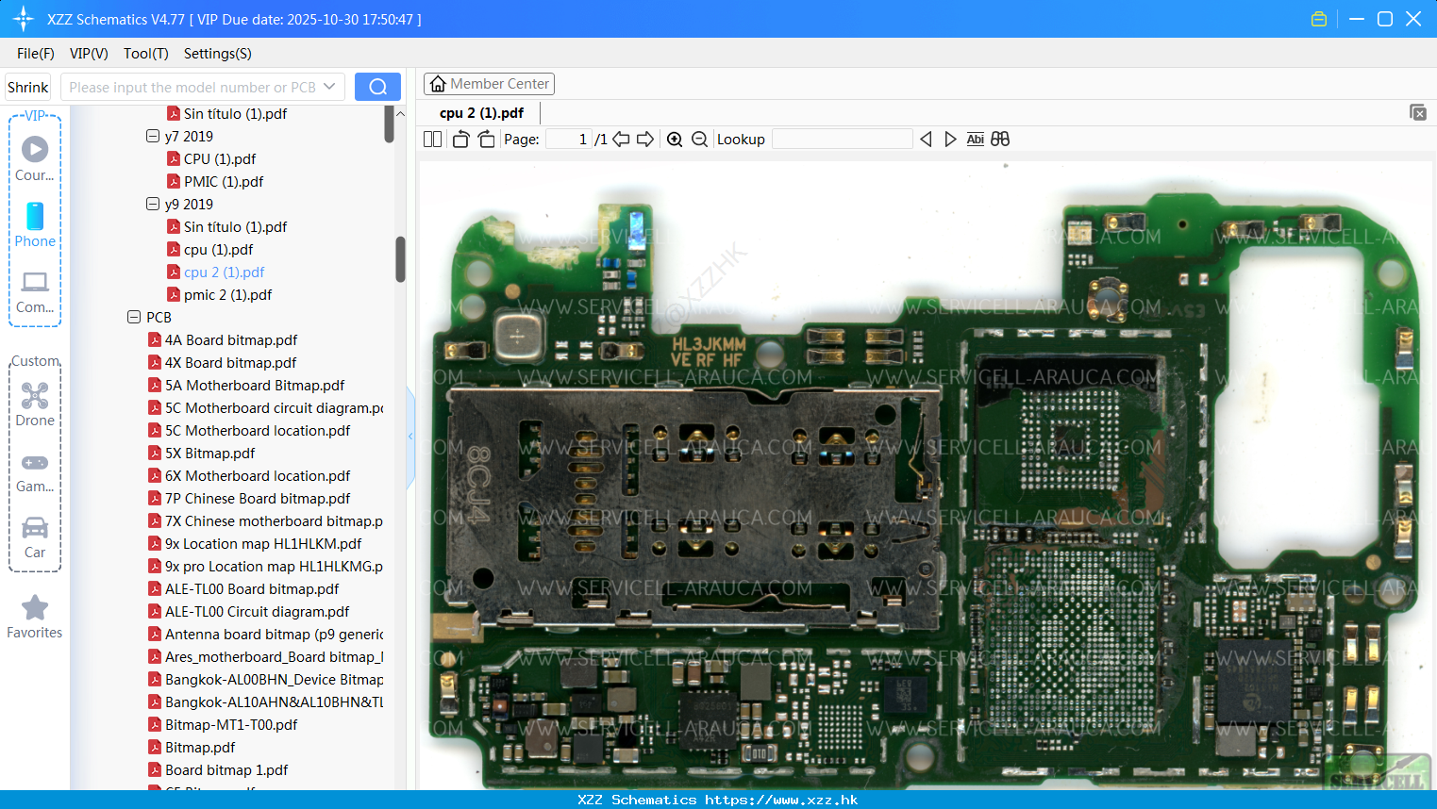The height and width of the screenshot is (809, 1437).
Task: Toggle the Abi text match icon
Action: [x=975, y=140]
